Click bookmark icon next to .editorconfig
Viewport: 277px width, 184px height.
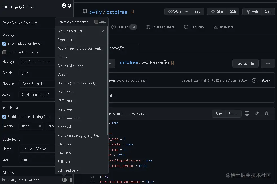pyautogui.click(x=173, y=63)
